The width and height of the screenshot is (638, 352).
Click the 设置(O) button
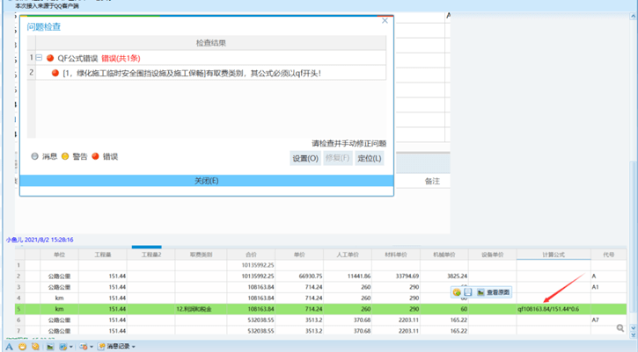305,158
